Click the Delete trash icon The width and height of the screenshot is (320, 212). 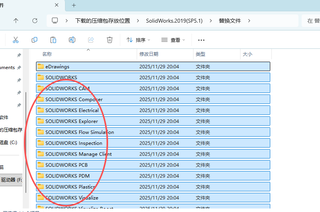(x=110, y=40)
